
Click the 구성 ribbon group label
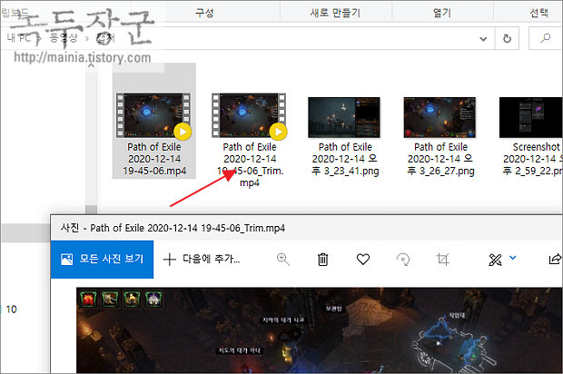(x=204, y=13)
